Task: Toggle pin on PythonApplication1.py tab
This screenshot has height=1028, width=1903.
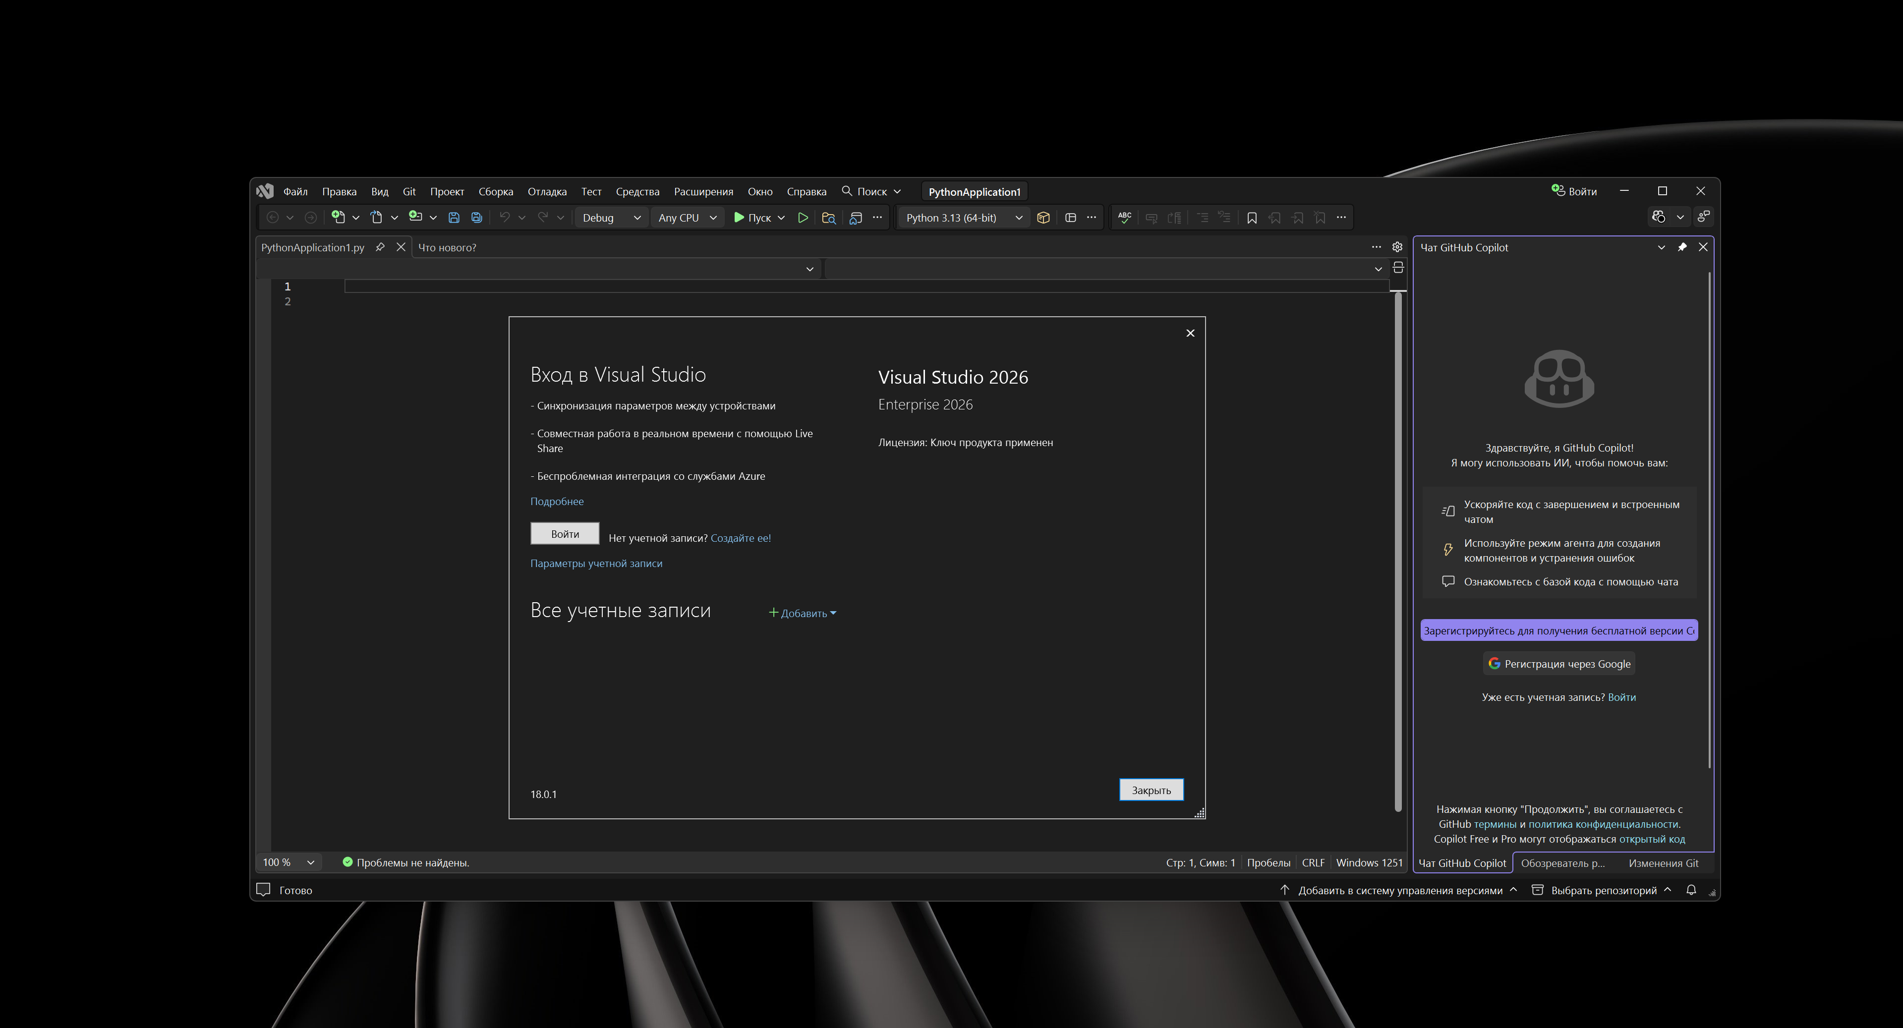Action: pyautogui.click(x=380, y=247)
